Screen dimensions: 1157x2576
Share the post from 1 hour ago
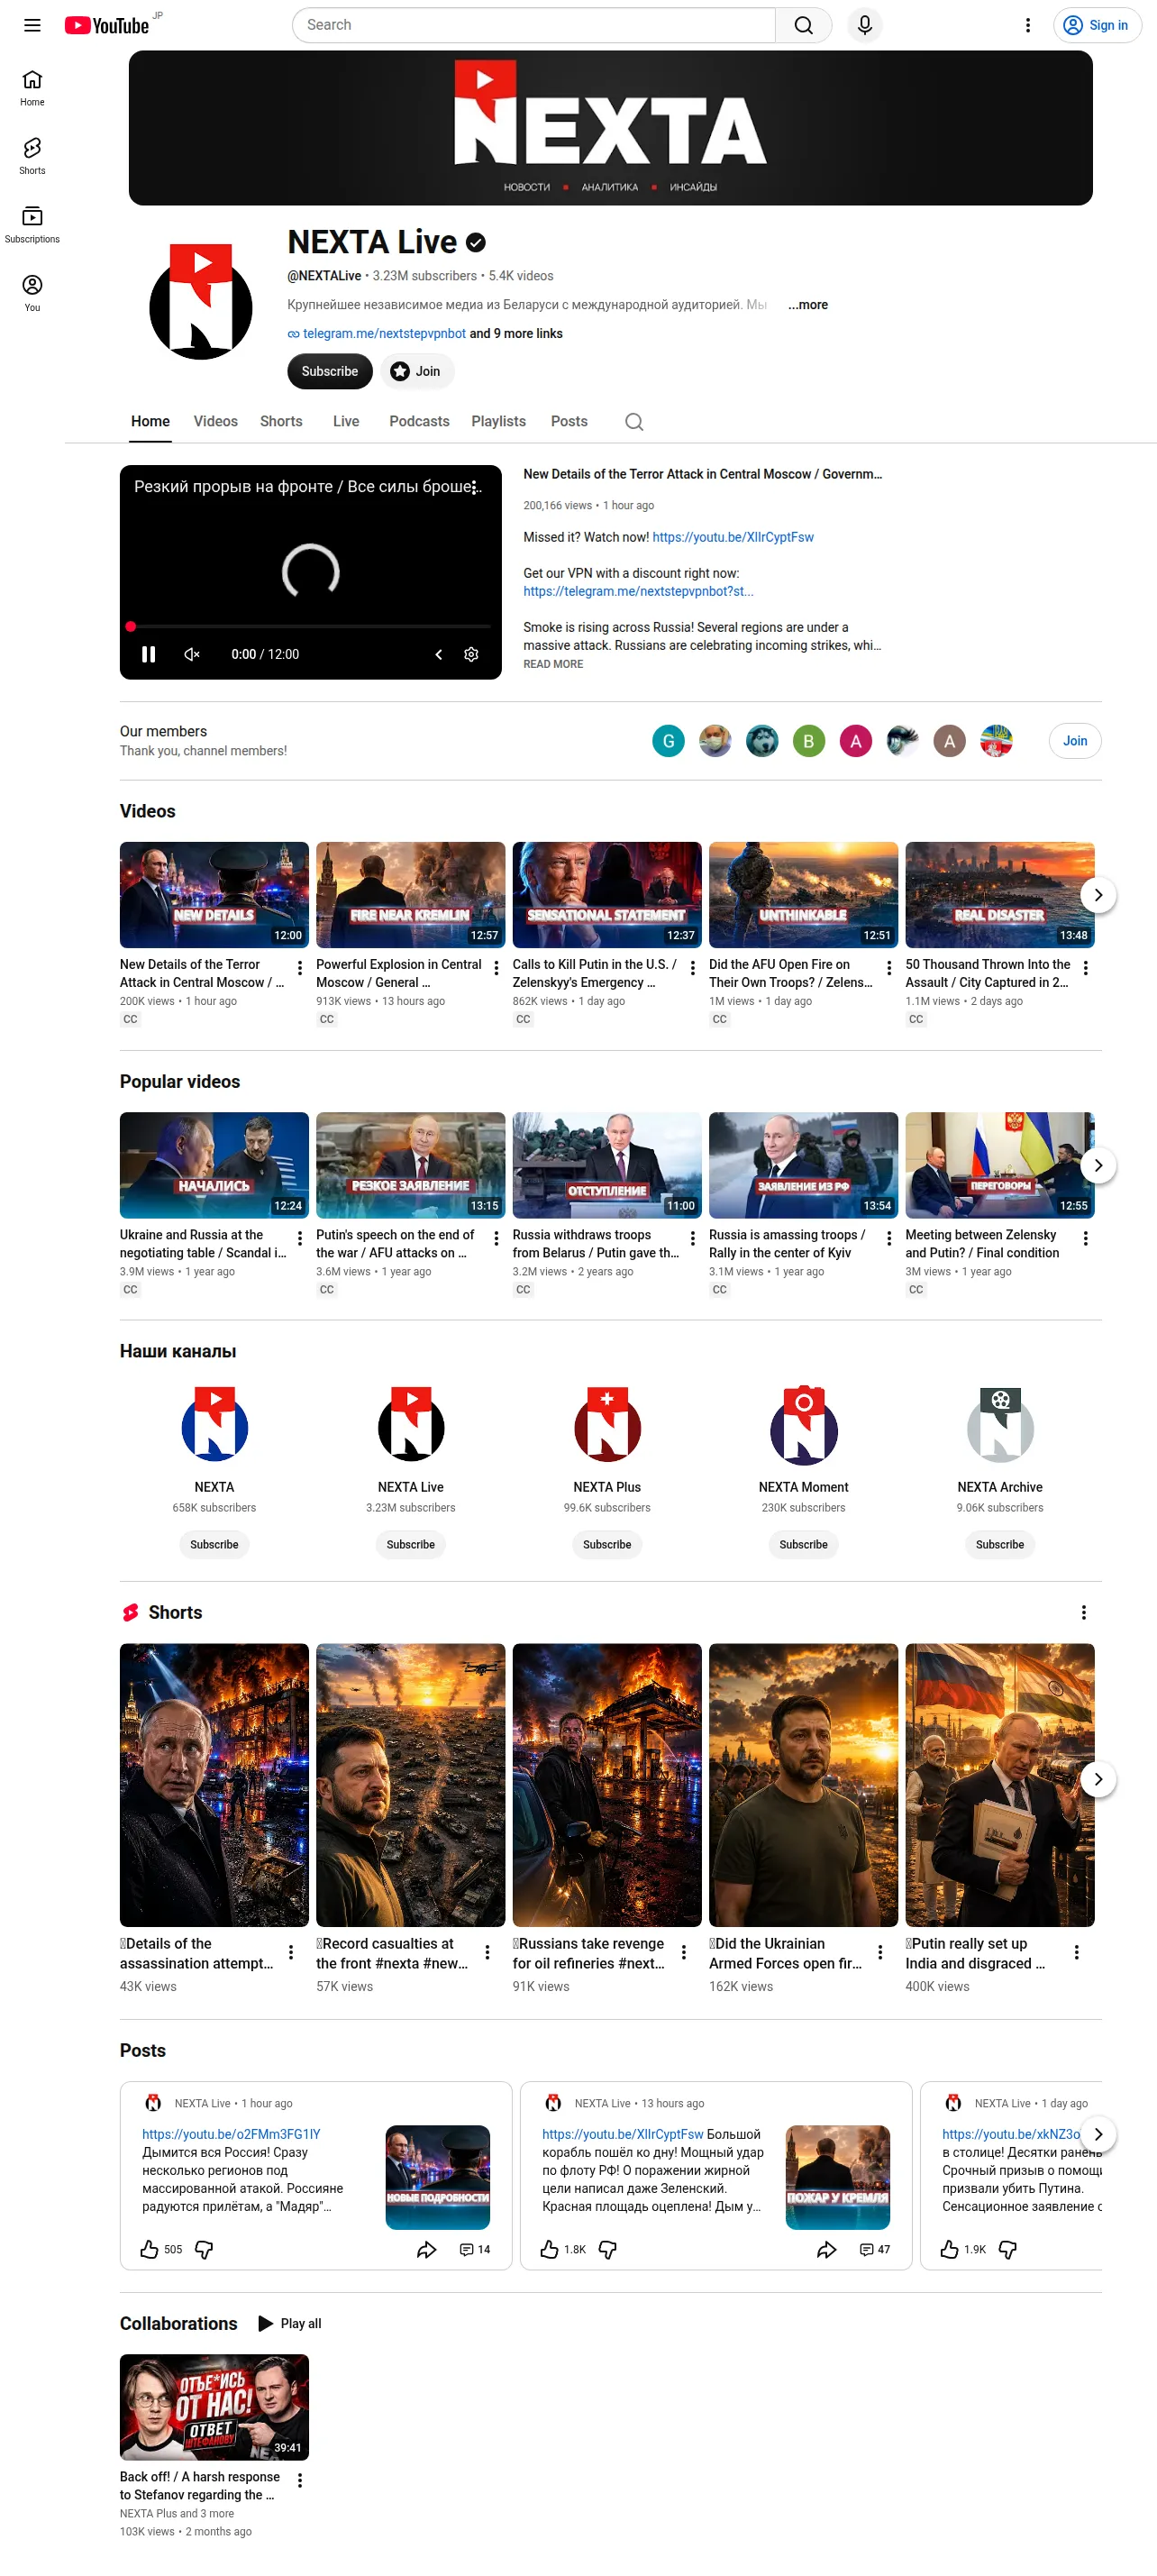coord(427,2249)
